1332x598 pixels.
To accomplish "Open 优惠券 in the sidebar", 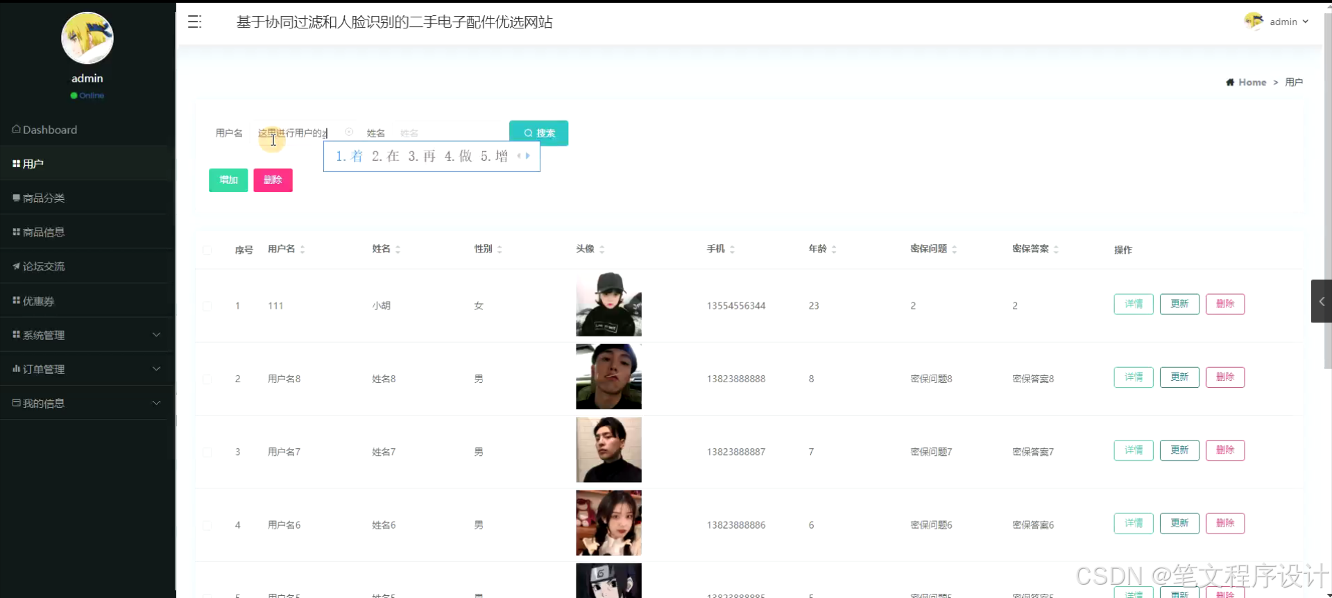I will pyautogui.click(x=87, y=301).
